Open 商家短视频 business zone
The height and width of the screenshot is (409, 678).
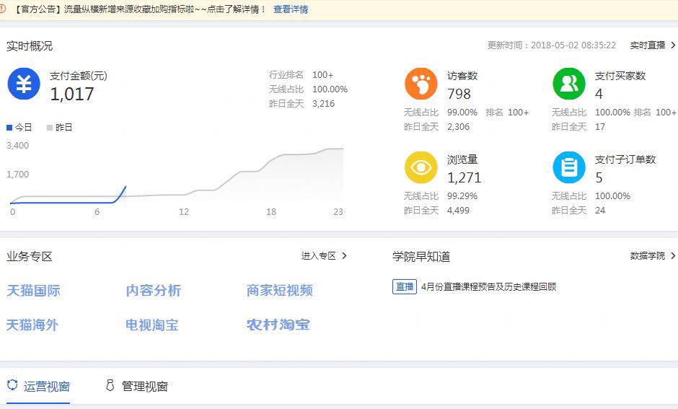tap(280, 291)
